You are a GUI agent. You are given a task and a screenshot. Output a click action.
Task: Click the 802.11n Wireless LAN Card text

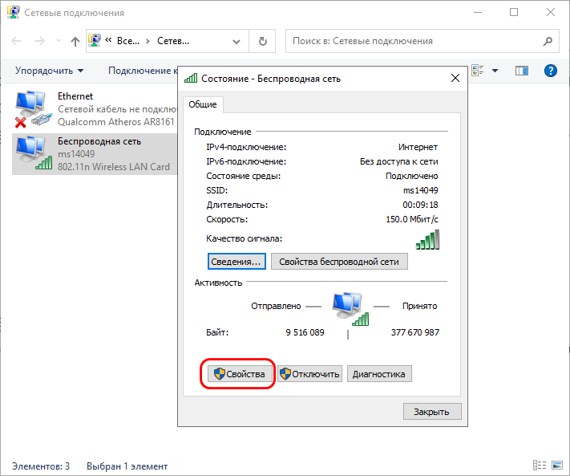[113, 167]
